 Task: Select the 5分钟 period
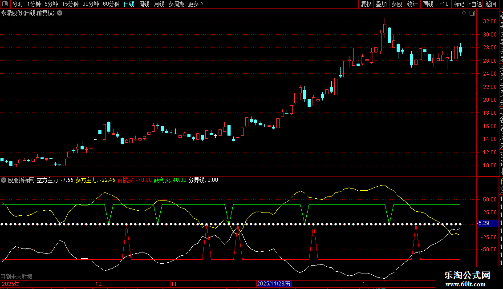pos(51,4)
